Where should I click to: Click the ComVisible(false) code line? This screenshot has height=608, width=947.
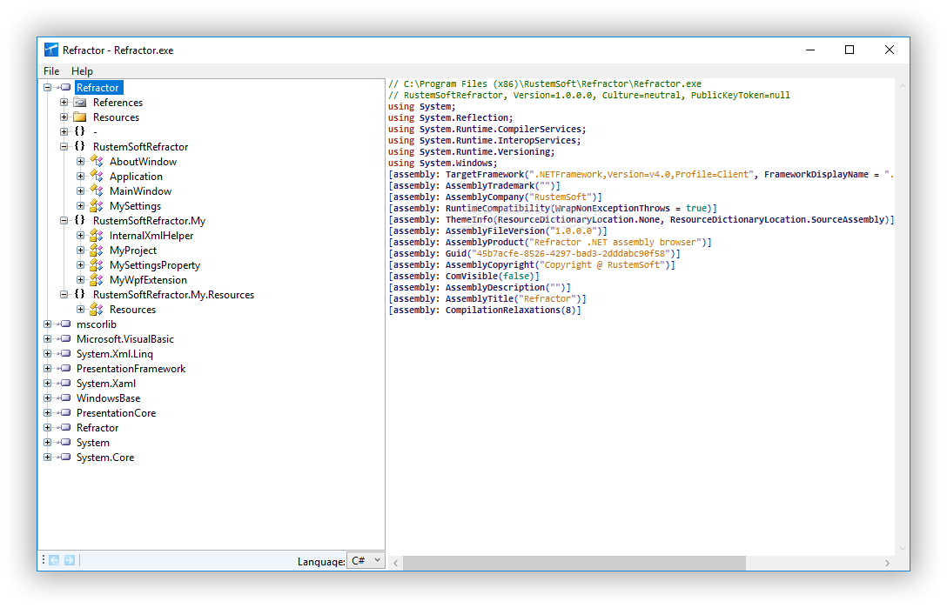point(464,276)
